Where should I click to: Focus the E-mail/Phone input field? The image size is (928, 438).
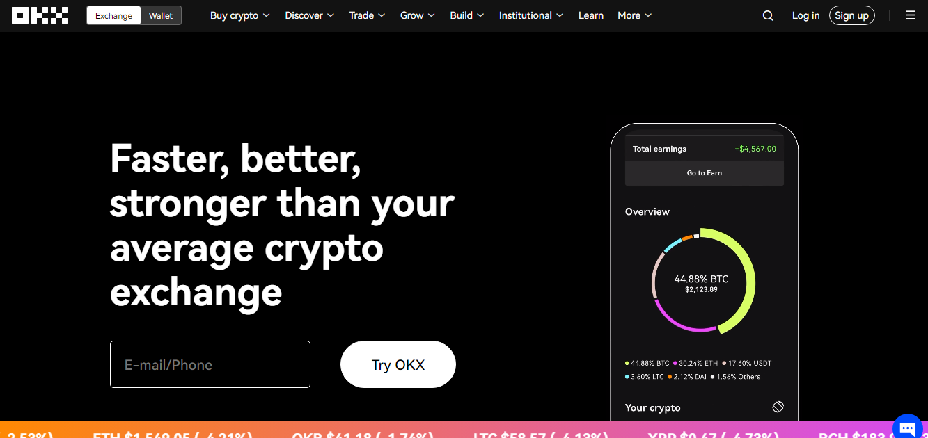pos(210,364)
